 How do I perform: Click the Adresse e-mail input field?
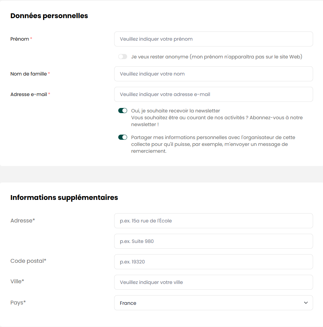(x=213, y=94)
